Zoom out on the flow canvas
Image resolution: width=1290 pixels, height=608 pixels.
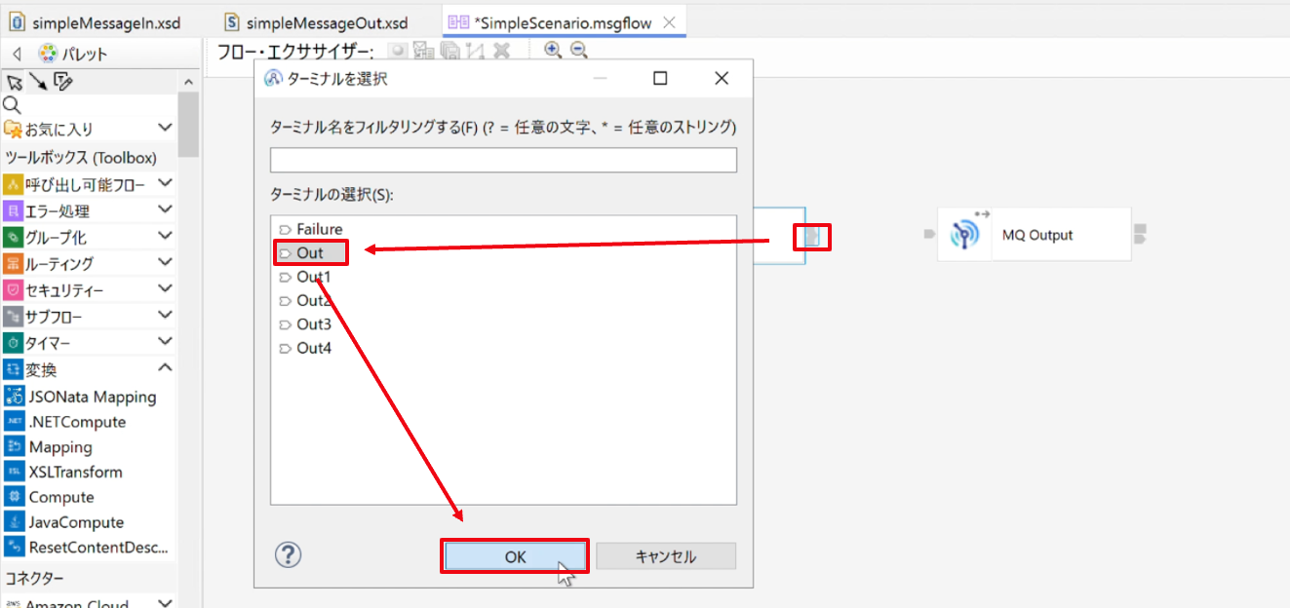pos(578,50)
